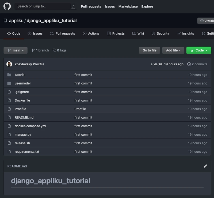Open the Procfile commit message in file row

coord(80,109)
